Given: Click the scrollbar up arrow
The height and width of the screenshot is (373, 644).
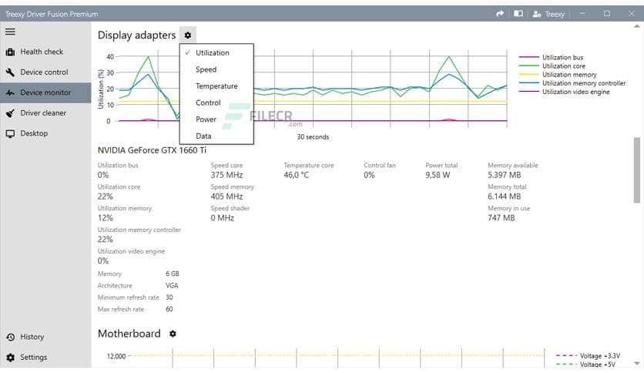Looking at the screenshot, I should click(x=636, y=26).
